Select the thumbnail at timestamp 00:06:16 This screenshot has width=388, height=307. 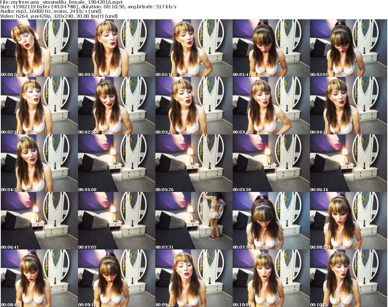point(349,163)
